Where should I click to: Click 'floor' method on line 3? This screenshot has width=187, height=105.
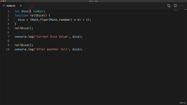point(44,20)
